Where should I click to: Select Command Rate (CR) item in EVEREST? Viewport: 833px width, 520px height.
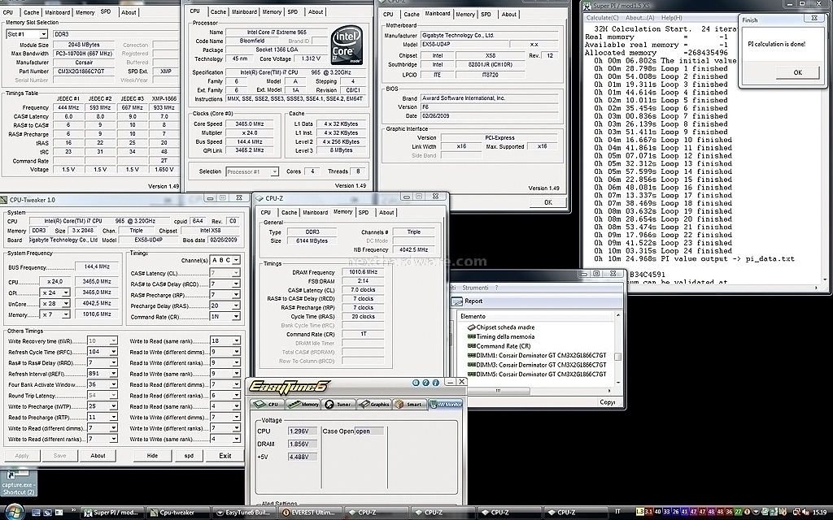click(x=499, y=346)
